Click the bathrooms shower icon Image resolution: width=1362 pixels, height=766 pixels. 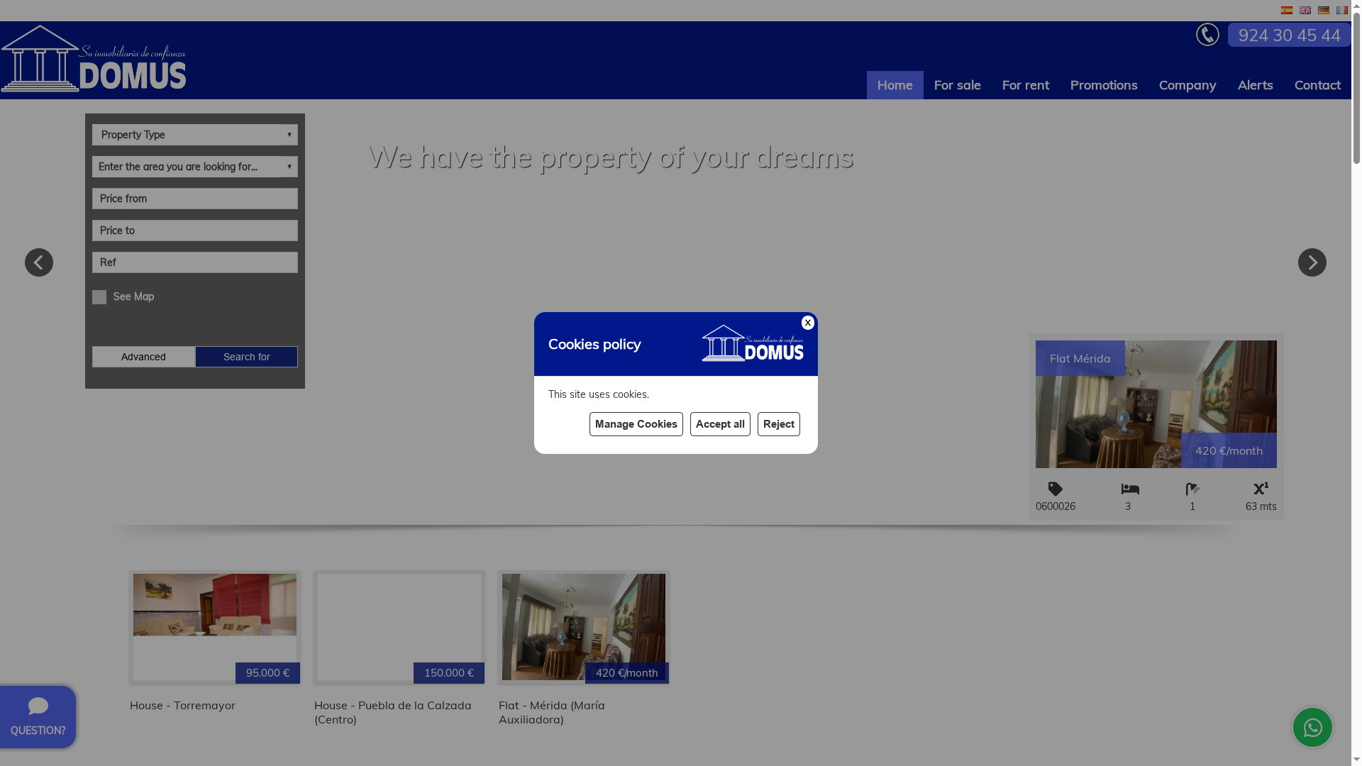tap(1193, 489)
